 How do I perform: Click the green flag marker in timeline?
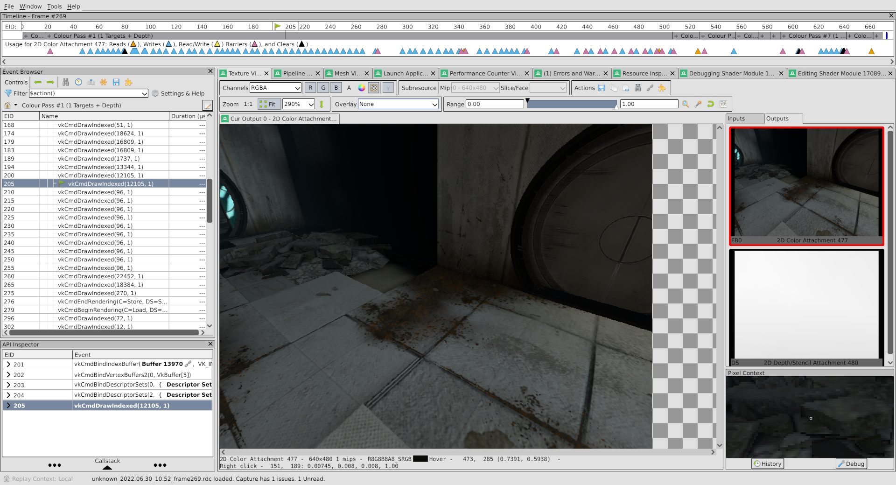278,27
